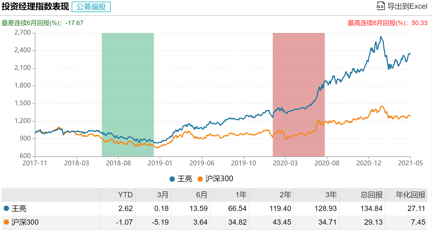
Task: Click the 2020-08 x-axis date label
Action: (327, 163)
